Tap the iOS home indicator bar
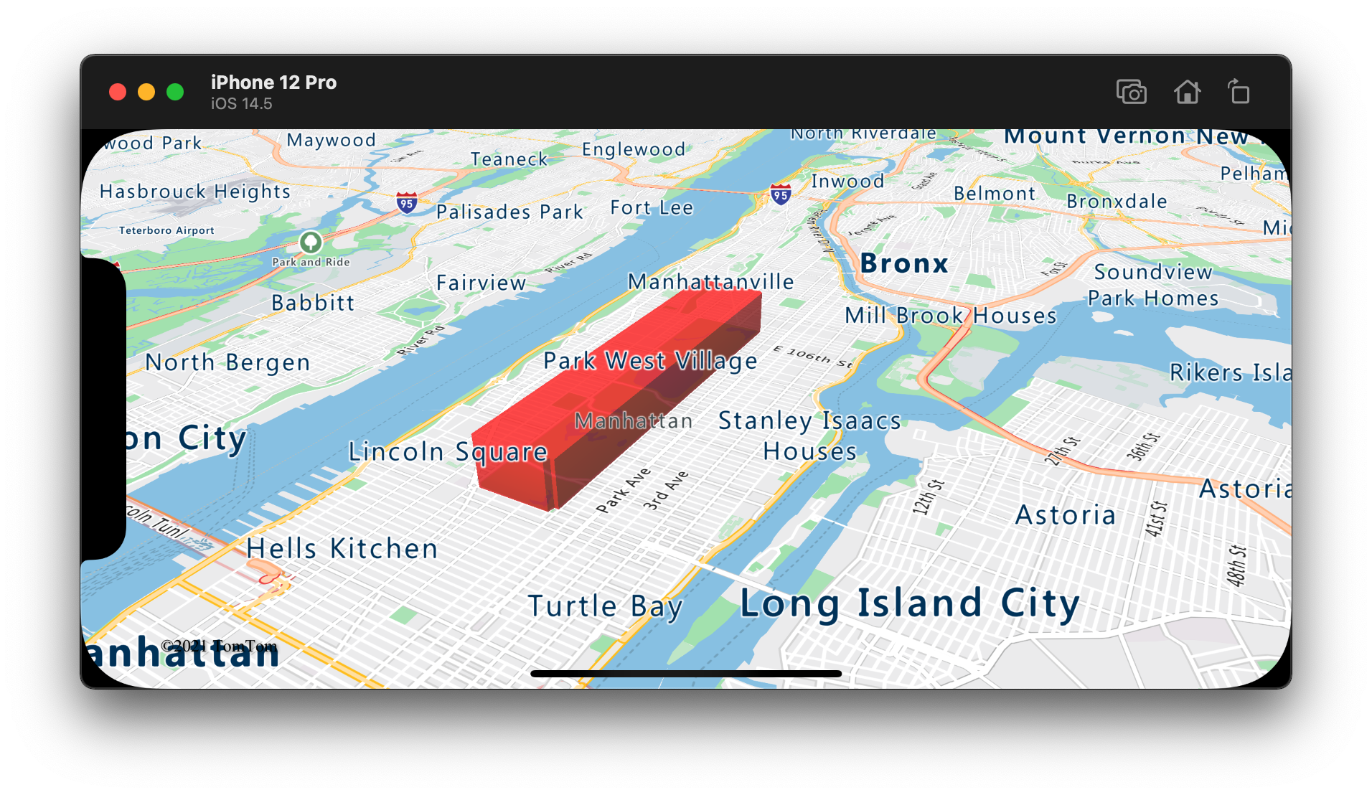 [686, 674]
